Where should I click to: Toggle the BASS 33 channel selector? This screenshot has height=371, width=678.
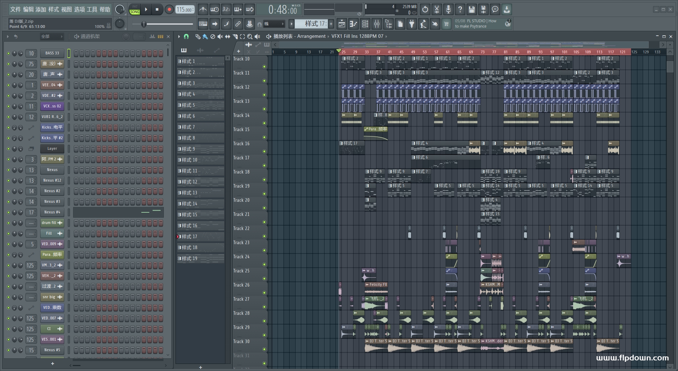pyautogui.click(x=69, y=53)
